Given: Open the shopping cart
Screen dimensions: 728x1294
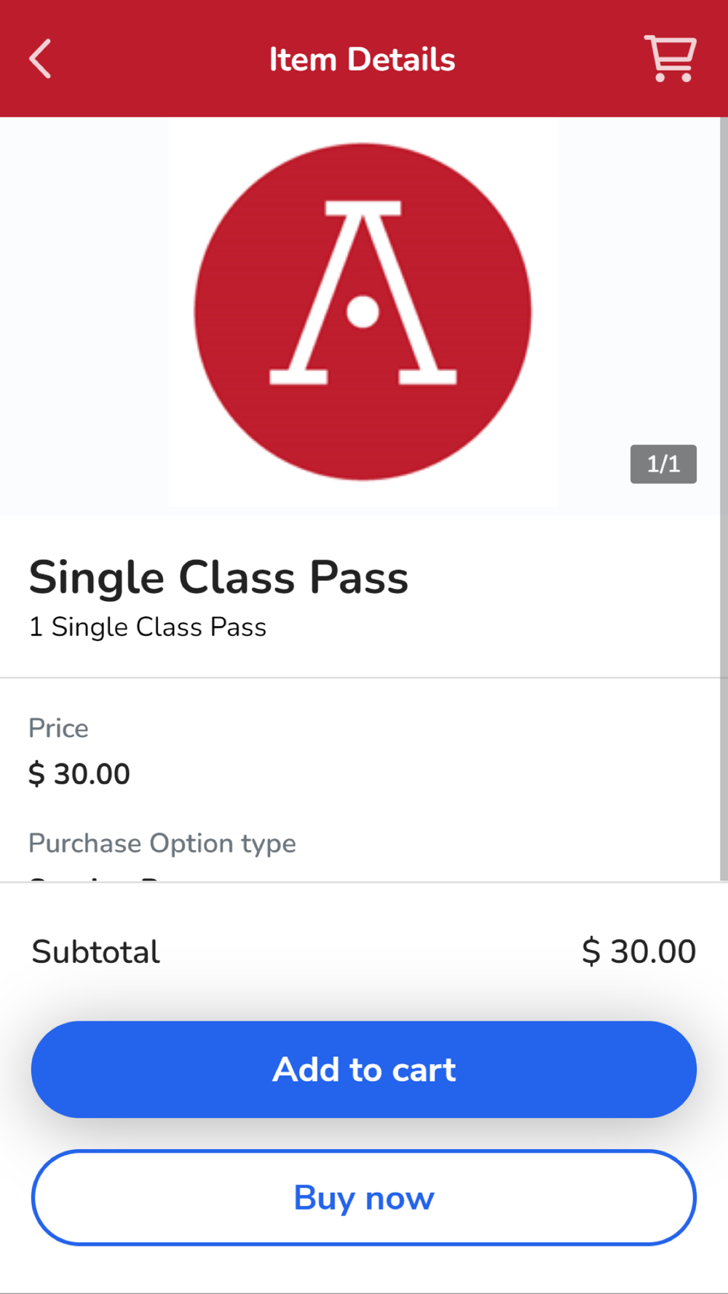Looking at the screenshot, I should point(670,58).
